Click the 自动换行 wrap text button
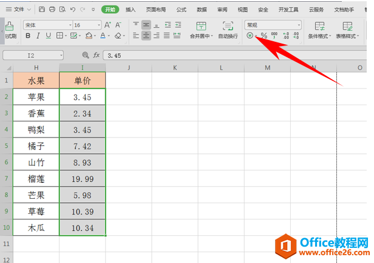Viewport: 374px width, 263px height. point(228,30)
